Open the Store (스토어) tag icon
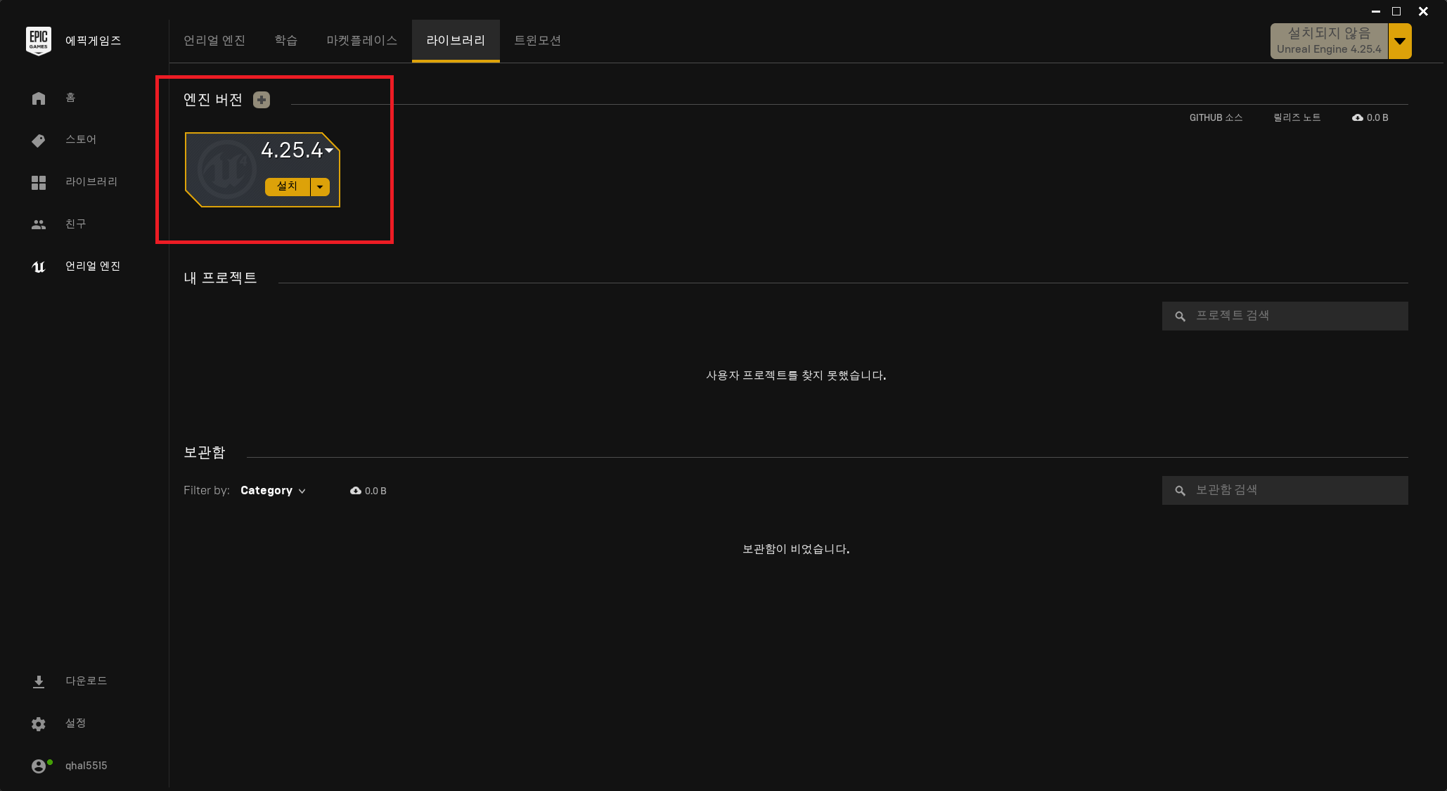The height and width of the screenshot is (791, 1447). (x=38, y=141)
